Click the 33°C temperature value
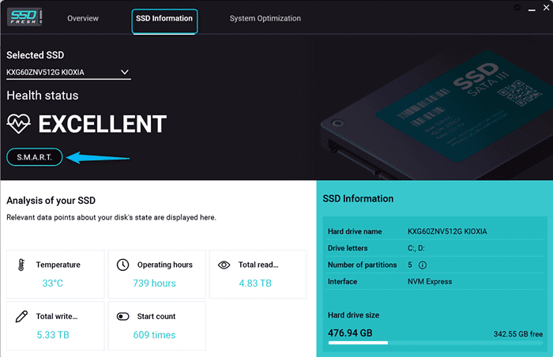The height and width of the screenshot is (357, 553). (52, 284)
